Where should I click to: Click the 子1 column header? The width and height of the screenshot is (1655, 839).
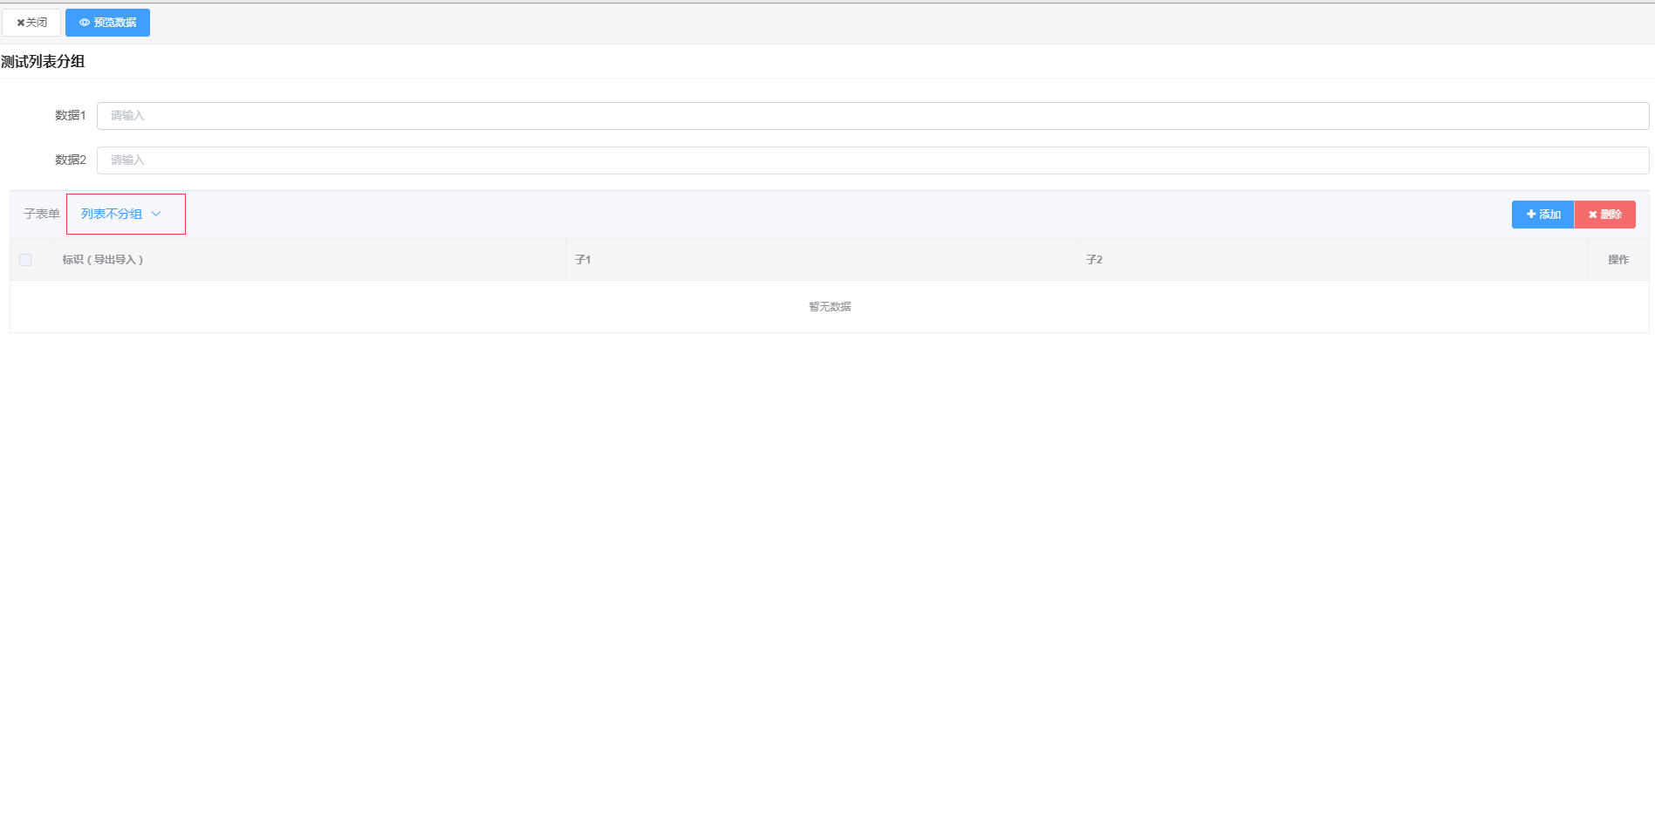[x=583, y=260]
